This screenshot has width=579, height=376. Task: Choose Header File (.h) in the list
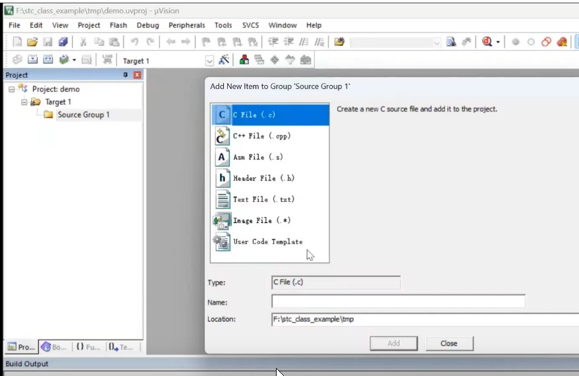pos(263,178)
